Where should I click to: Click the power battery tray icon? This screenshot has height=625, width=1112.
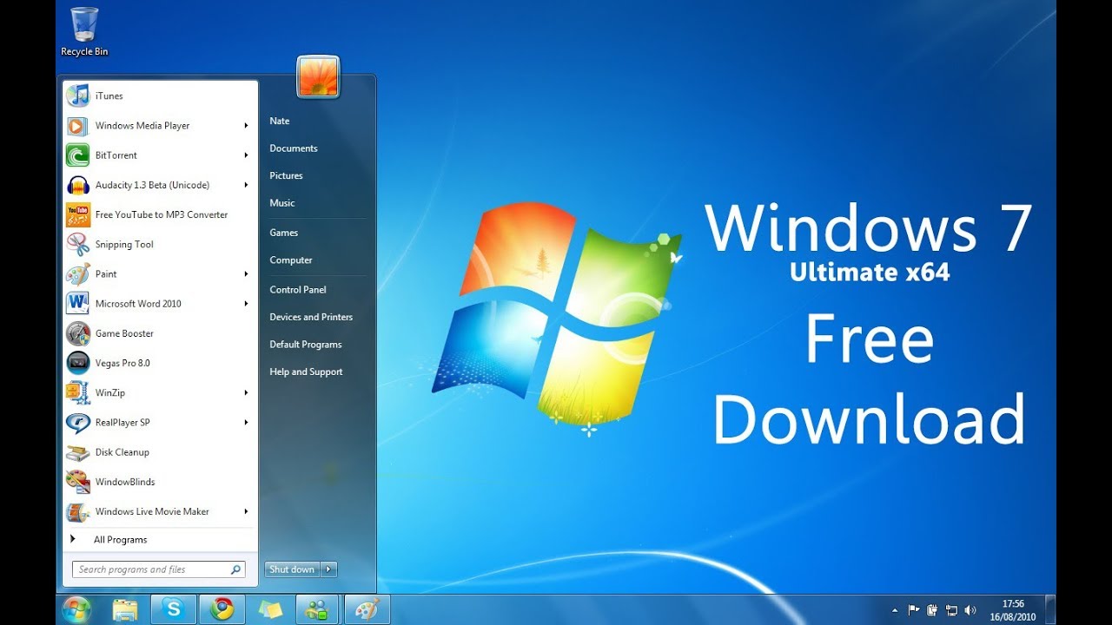pyautogui.click(x=932, y=610)
